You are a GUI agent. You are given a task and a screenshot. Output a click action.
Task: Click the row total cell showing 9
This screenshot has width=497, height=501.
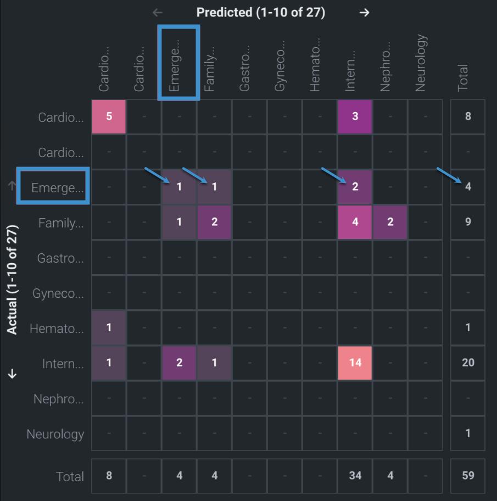468,222
